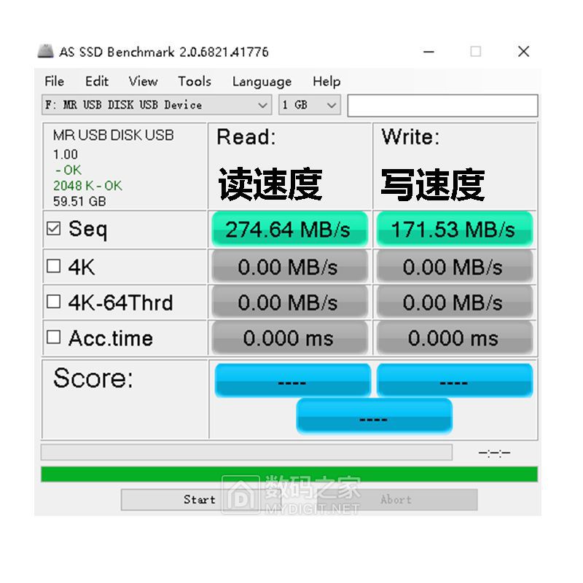
Task: Click the 4K-64Thrd write result field
Action: click(x=454, y=302)
